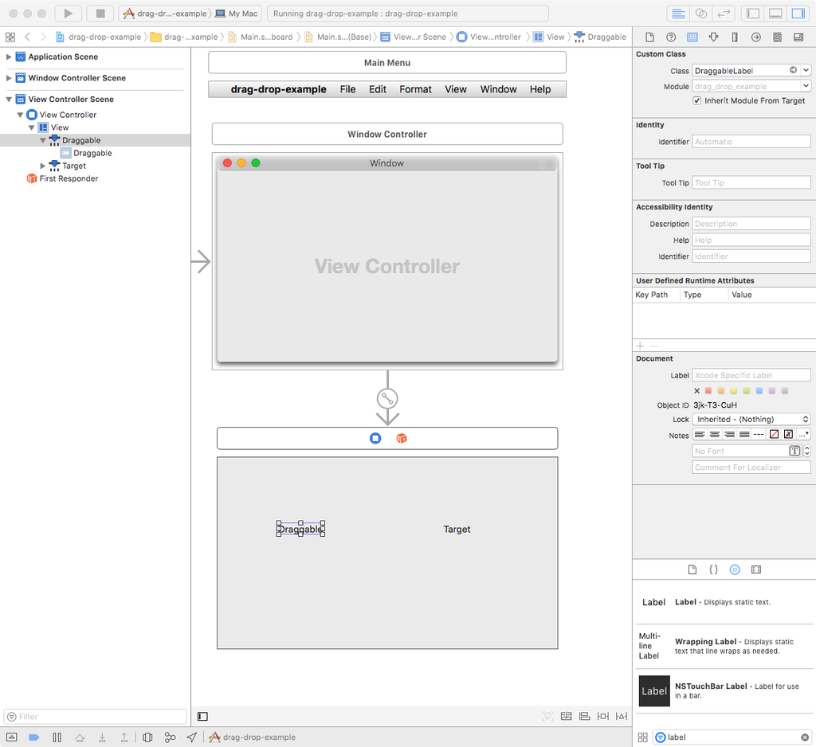
Task: Clear the label color (X) button
Action: tap(696, 391)
